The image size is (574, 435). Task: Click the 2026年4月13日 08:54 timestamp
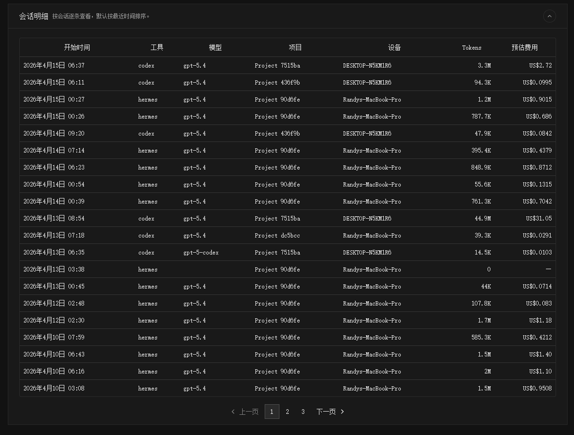(x=54, y=218)
